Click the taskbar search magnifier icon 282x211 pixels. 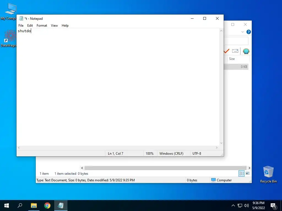(20, 206)
